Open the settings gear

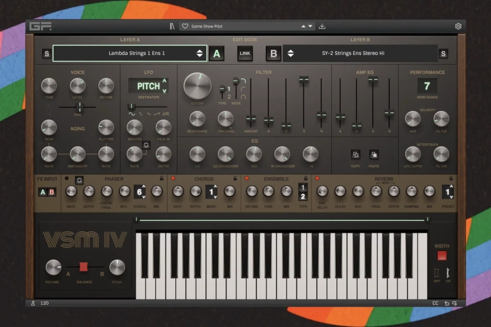click(x=458, y=26)
